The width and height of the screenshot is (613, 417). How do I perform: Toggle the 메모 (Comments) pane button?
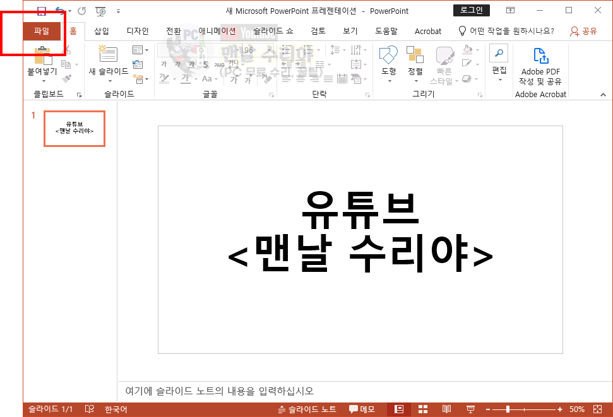click(362, 409)
